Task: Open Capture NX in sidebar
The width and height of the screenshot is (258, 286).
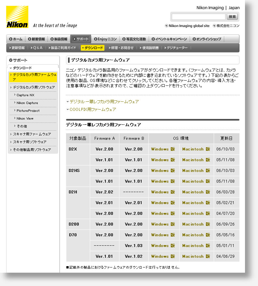Action: tap(24, 95)
